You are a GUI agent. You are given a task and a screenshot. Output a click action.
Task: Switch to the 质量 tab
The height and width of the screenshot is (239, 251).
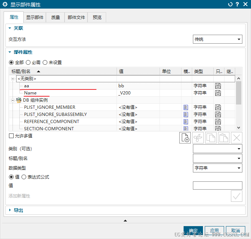pyautogui.click(x=55, y=18)
